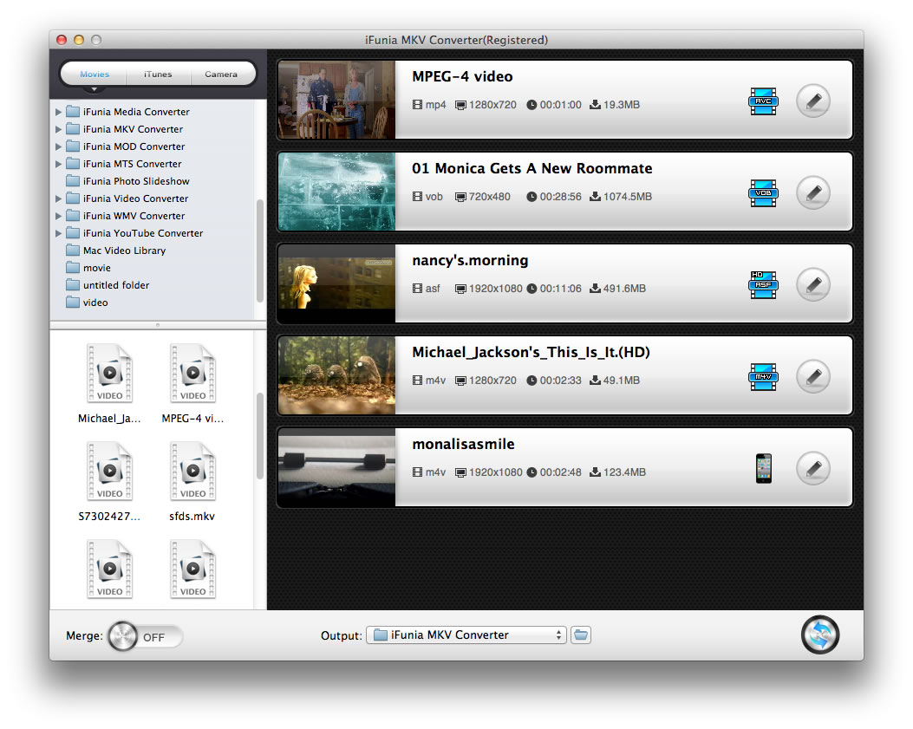The width and height of the screenshot is (913, 729).
Task: Expand the iFunia Media Converter folder
Action: pyautogui.click(x=58, y=112)
